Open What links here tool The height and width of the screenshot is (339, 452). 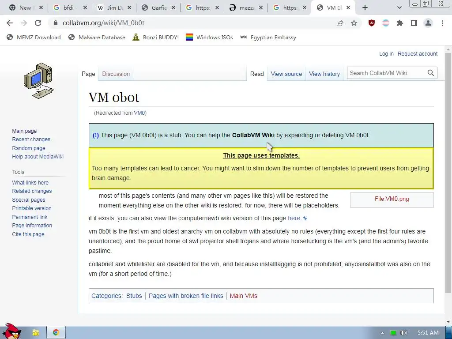(30, 182)
